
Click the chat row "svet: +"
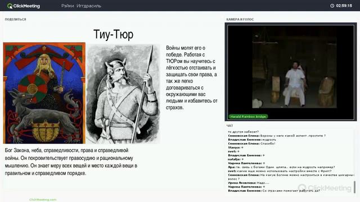point(234,151)
